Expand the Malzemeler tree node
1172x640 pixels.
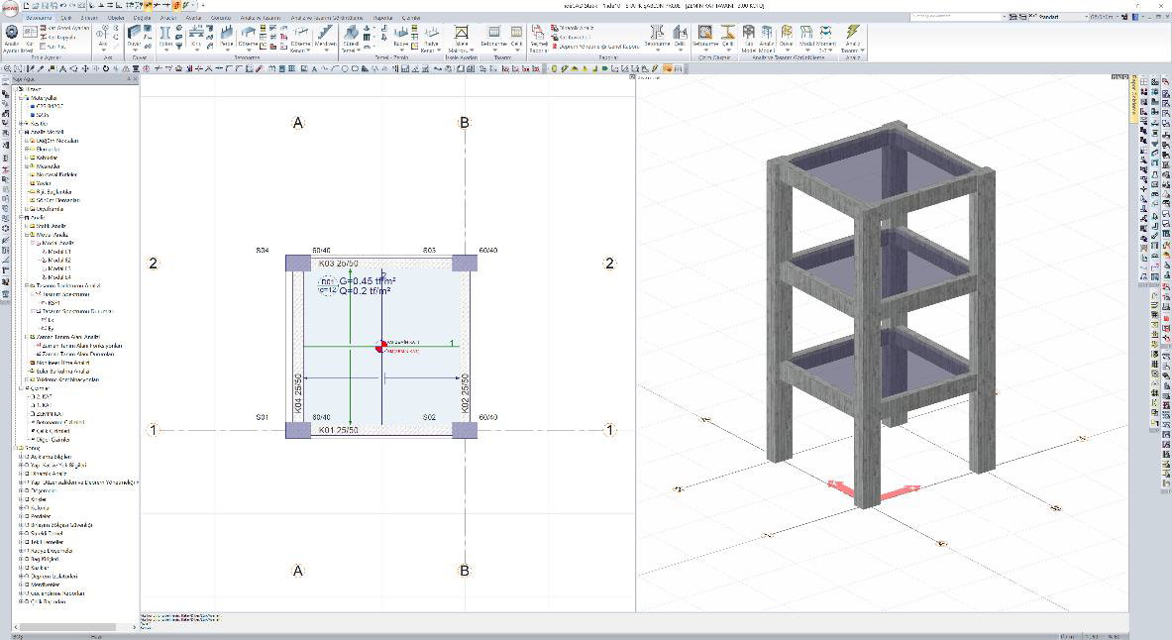(x=21, y=98)
